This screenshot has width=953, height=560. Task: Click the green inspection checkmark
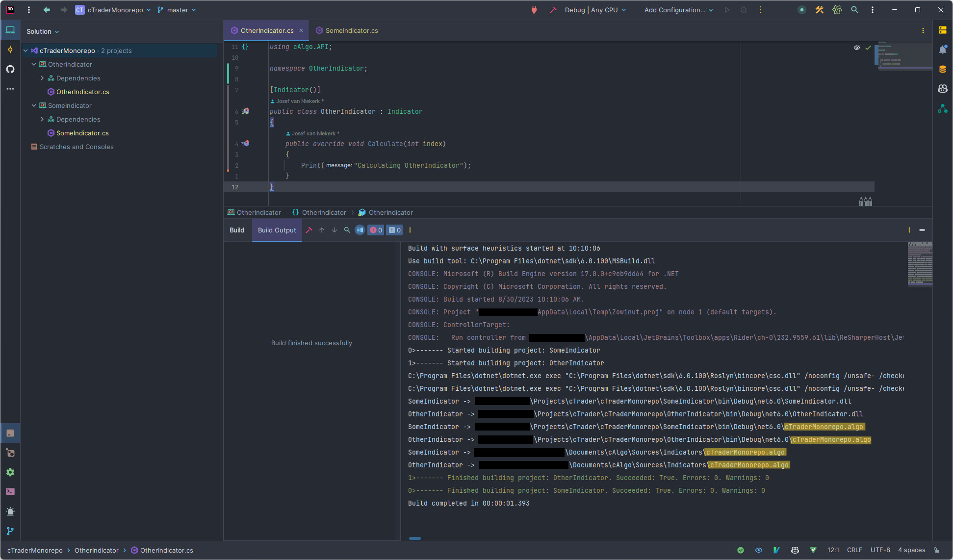coord(868,48)
